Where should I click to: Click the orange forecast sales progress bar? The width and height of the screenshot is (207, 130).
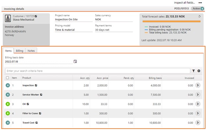172,21
